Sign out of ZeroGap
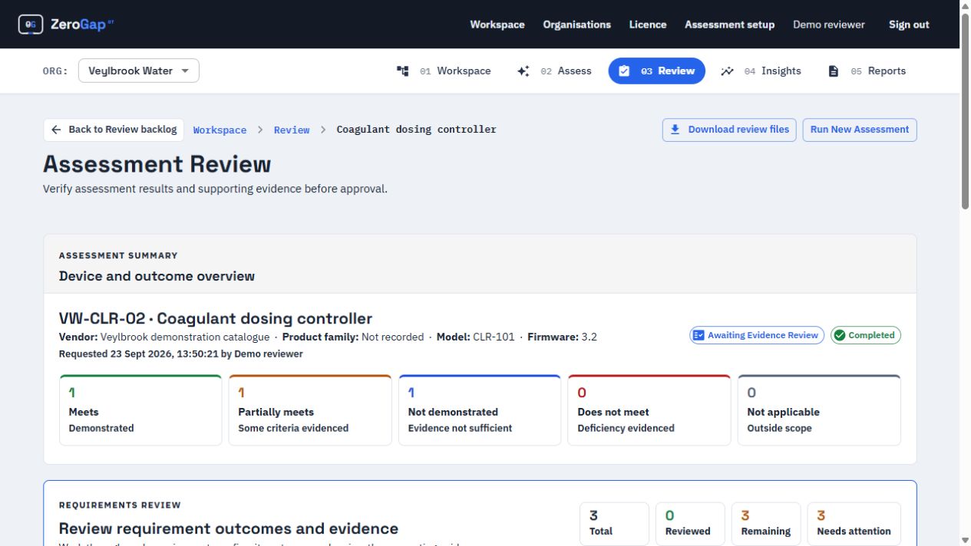 click(909, 25)
